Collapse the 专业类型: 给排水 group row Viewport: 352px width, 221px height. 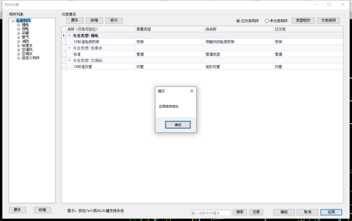click(69, 48)
